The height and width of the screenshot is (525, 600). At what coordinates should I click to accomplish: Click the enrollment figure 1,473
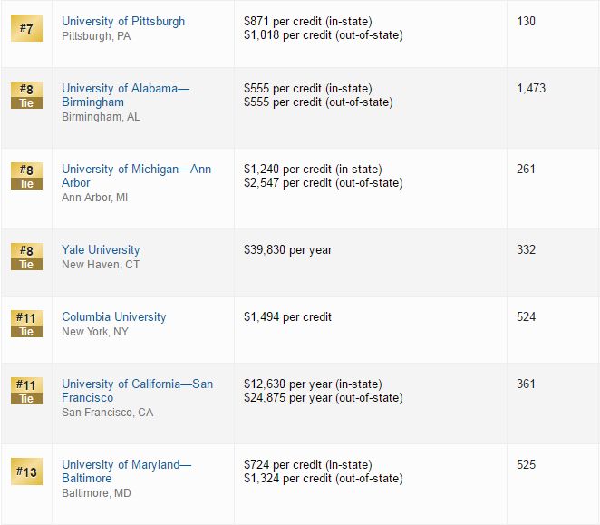click(x=531, y=89)
